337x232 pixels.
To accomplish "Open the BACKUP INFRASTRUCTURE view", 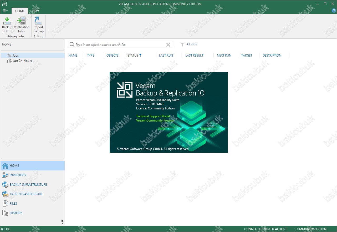I will (x=33, y=185).
